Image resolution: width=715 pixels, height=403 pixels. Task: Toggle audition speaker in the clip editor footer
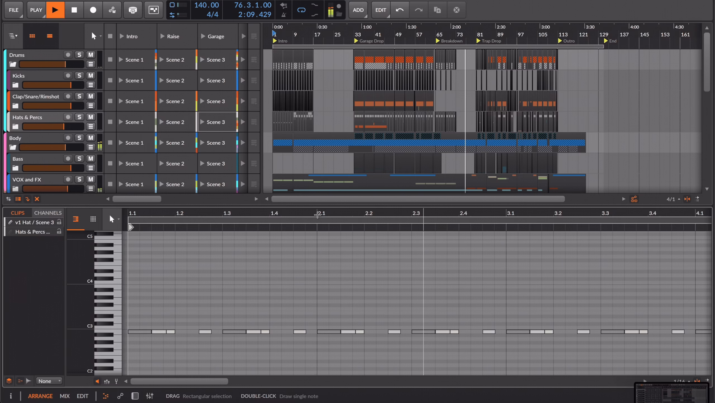point(97,381)
